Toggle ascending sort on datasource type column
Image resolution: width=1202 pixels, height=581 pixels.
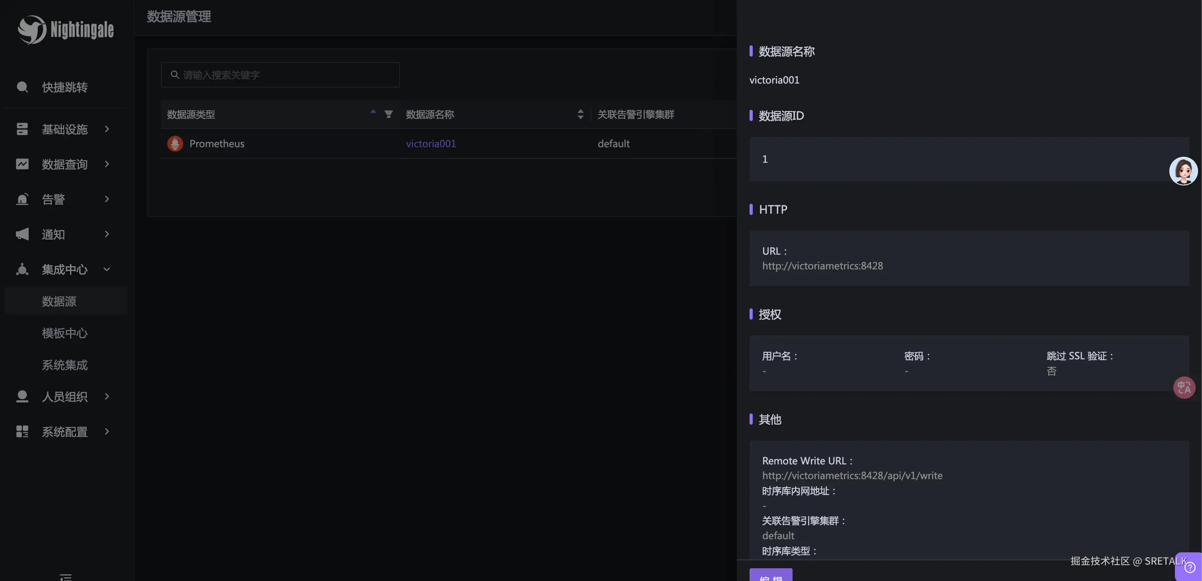tap(373, 112)
